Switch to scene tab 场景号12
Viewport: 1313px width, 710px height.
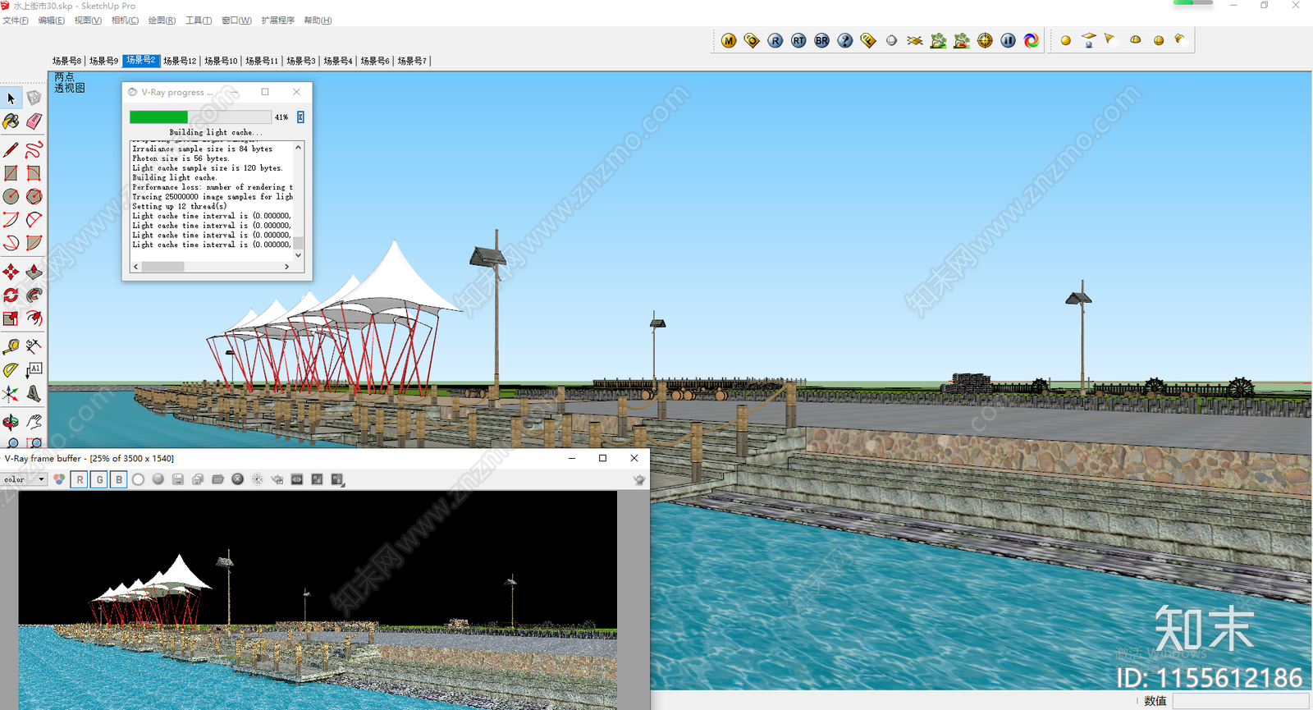coord(180,61)
